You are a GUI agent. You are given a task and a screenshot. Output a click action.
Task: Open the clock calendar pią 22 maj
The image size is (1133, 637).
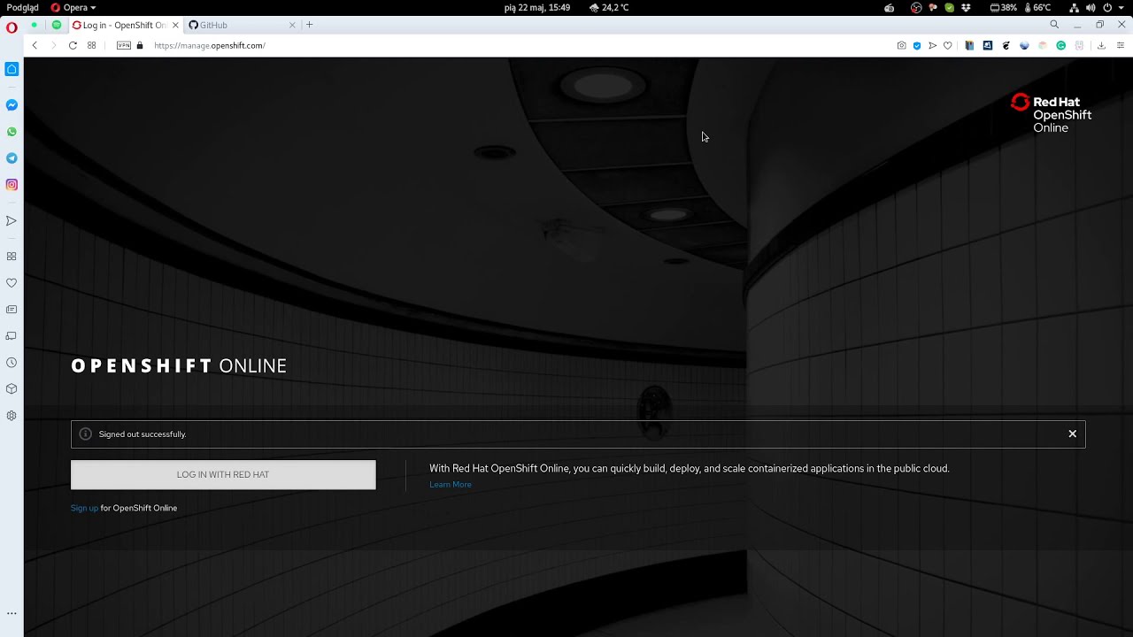537,7
